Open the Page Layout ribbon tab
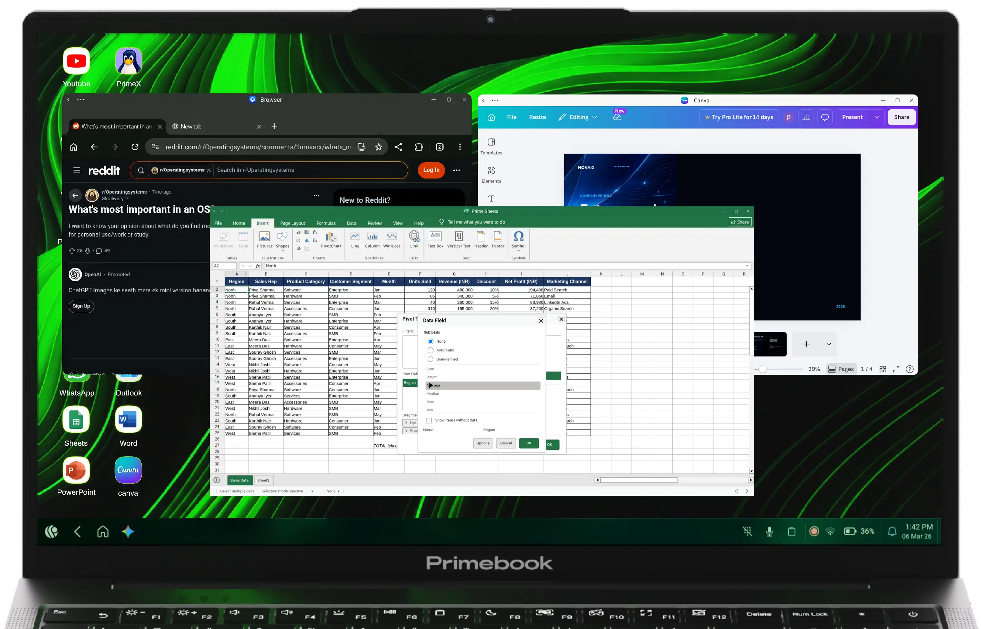This screenshot has width=981, height=629. coord(292,223)
